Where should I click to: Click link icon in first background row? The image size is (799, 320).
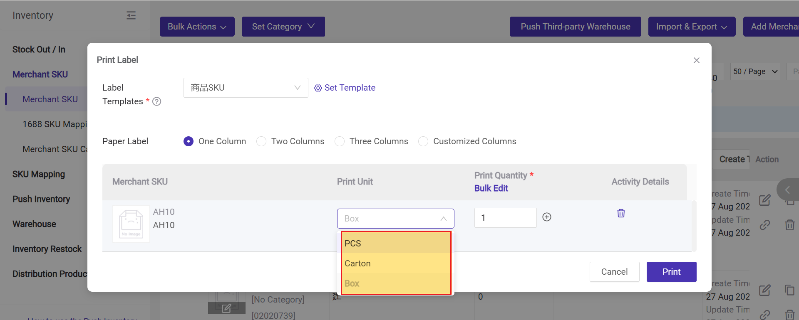click(765, 225)
